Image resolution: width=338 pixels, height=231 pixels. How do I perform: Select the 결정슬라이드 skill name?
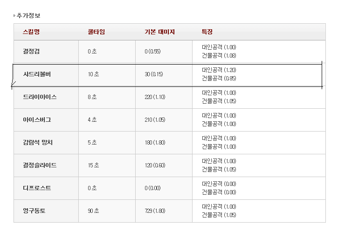(x=40, y=165)
